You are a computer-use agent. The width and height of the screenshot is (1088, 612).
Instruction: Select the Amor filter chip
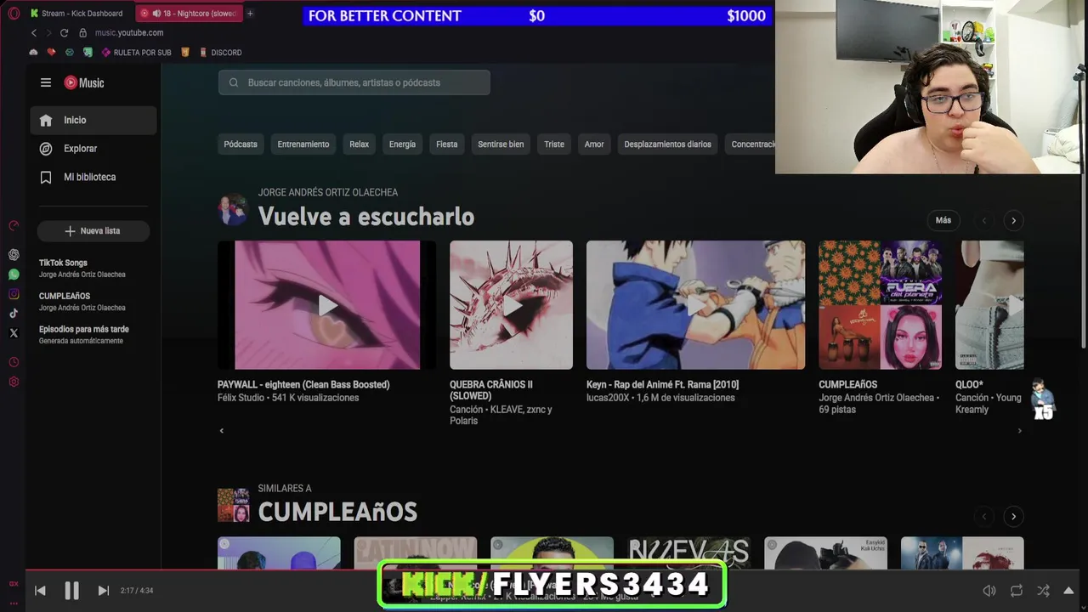(594, 144)
